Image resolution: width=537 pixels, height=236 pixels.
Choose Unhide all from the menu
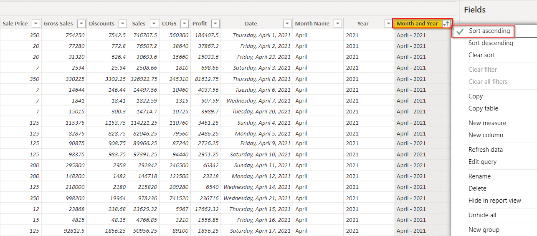click(x=482, y=215)
